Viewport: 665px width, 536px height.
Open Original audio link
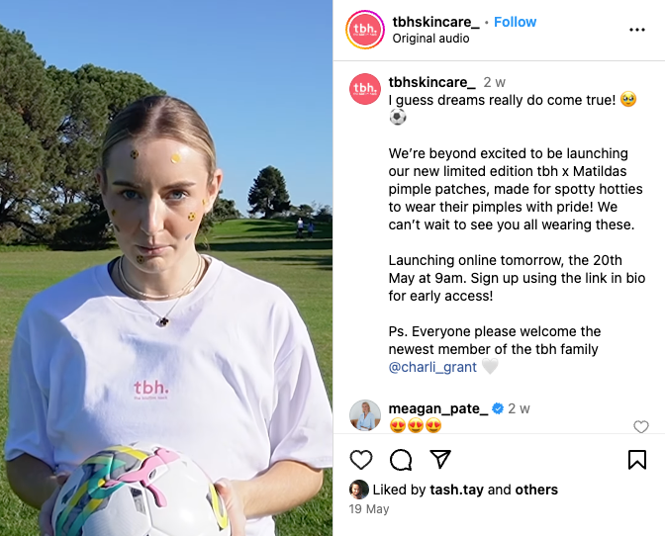430,39
